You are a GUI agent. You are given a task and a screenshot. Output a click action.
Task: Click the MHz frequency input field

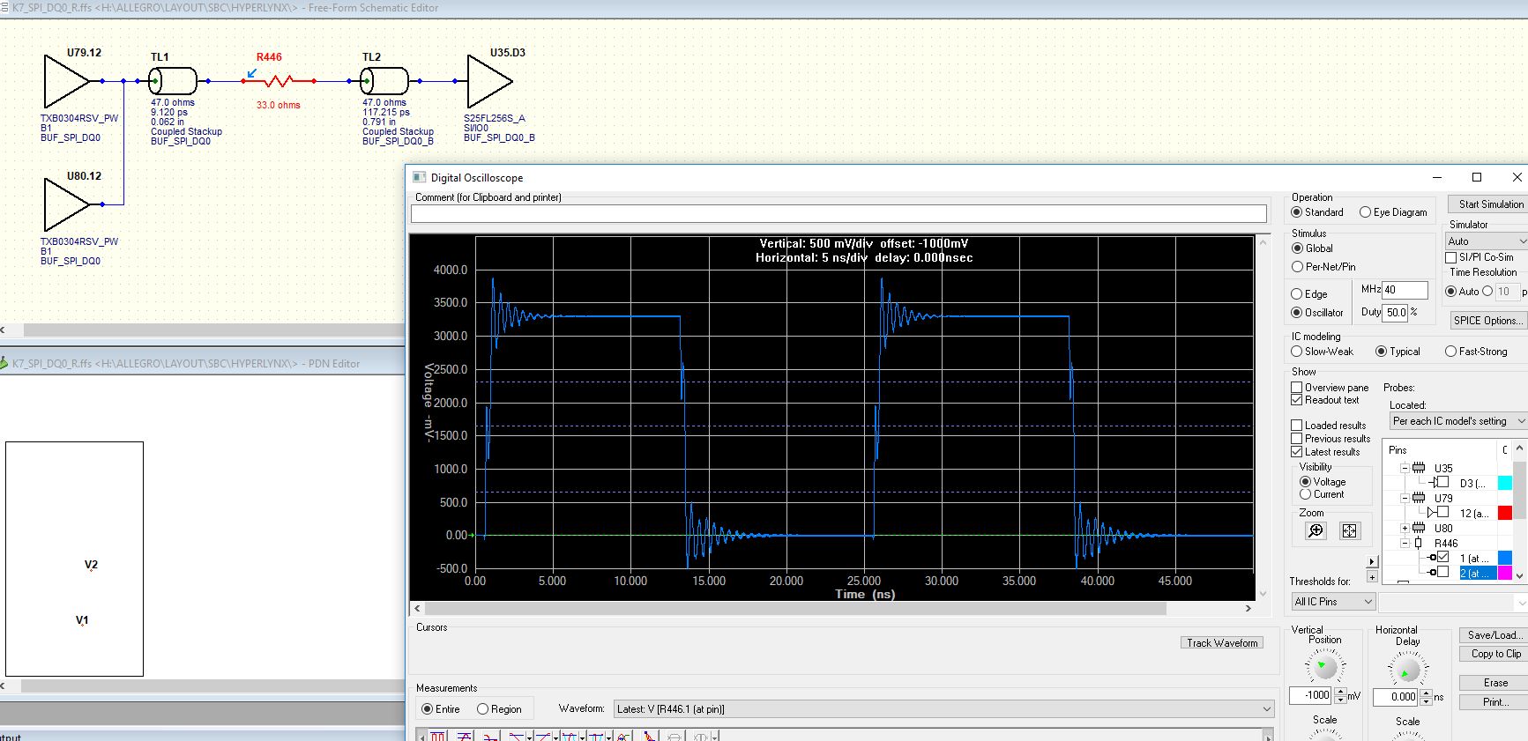tap(1405, 290)
